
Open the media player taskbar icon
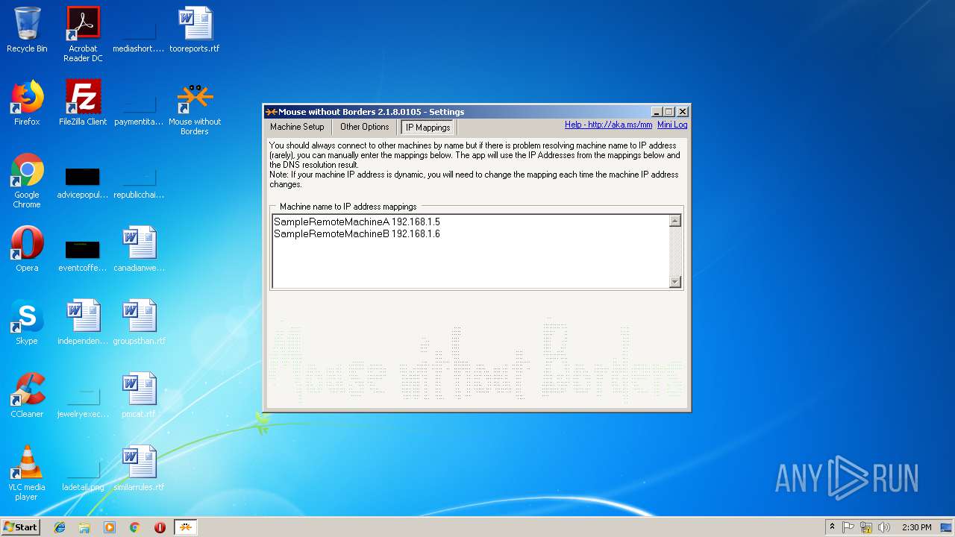tap(110, 527)
